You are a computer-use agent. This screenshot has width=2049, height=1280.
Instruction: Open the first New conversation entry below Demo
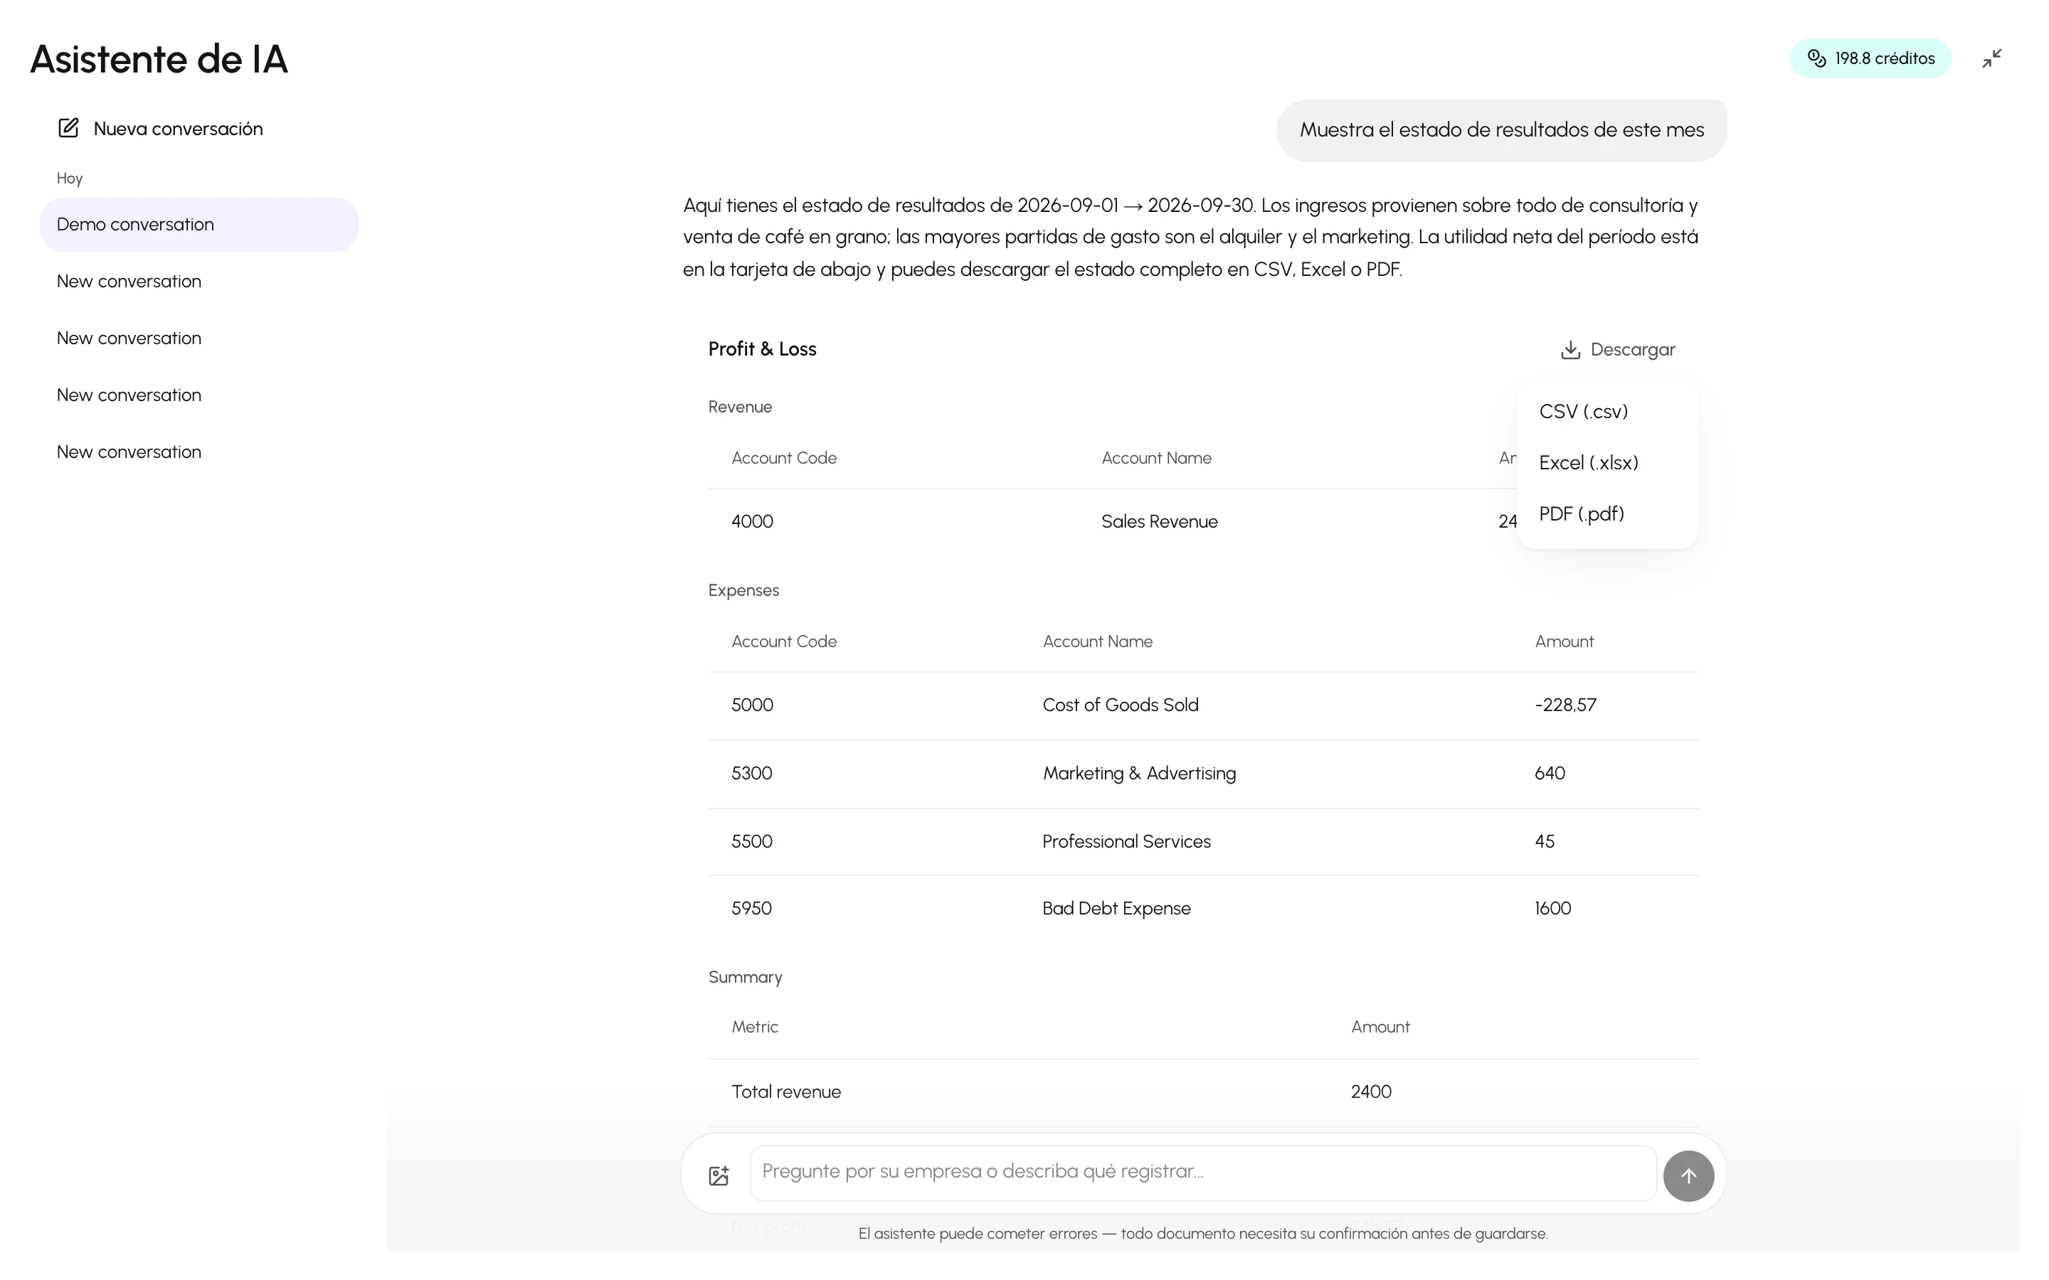199,281
